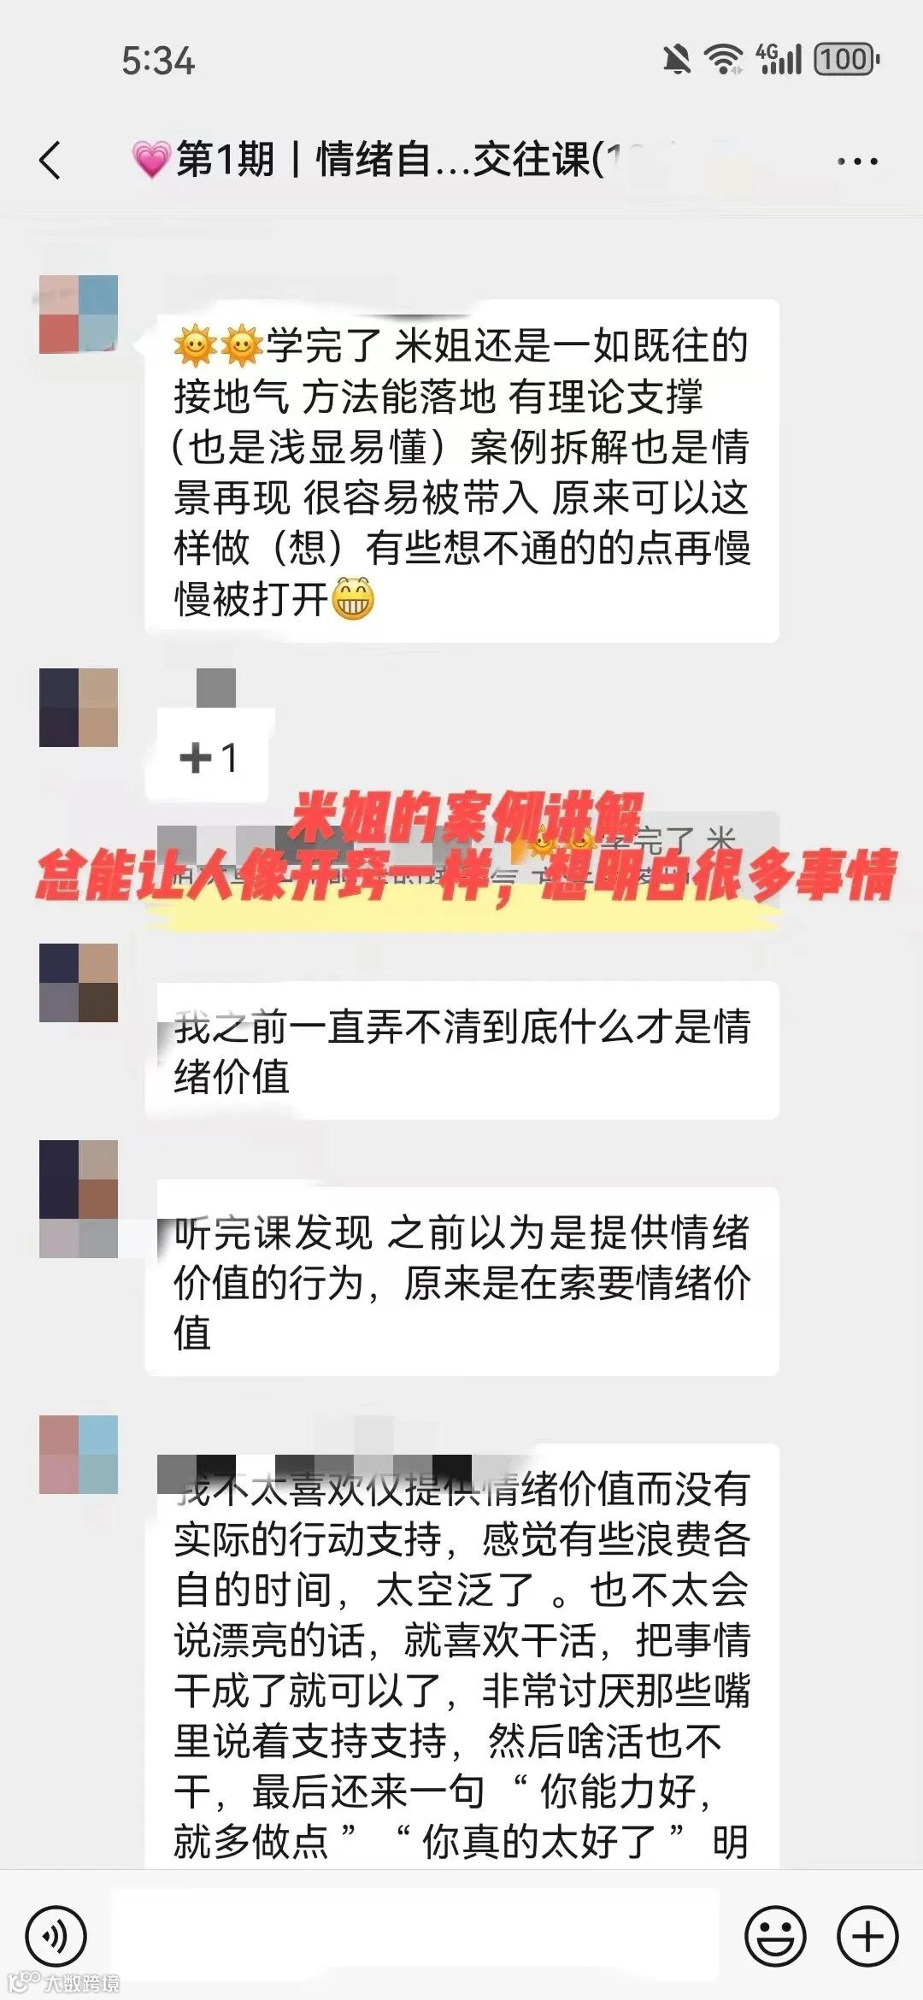
Task: Tap avatar next to 我之前一直弄不清 message
Action: tap(79, 983)
